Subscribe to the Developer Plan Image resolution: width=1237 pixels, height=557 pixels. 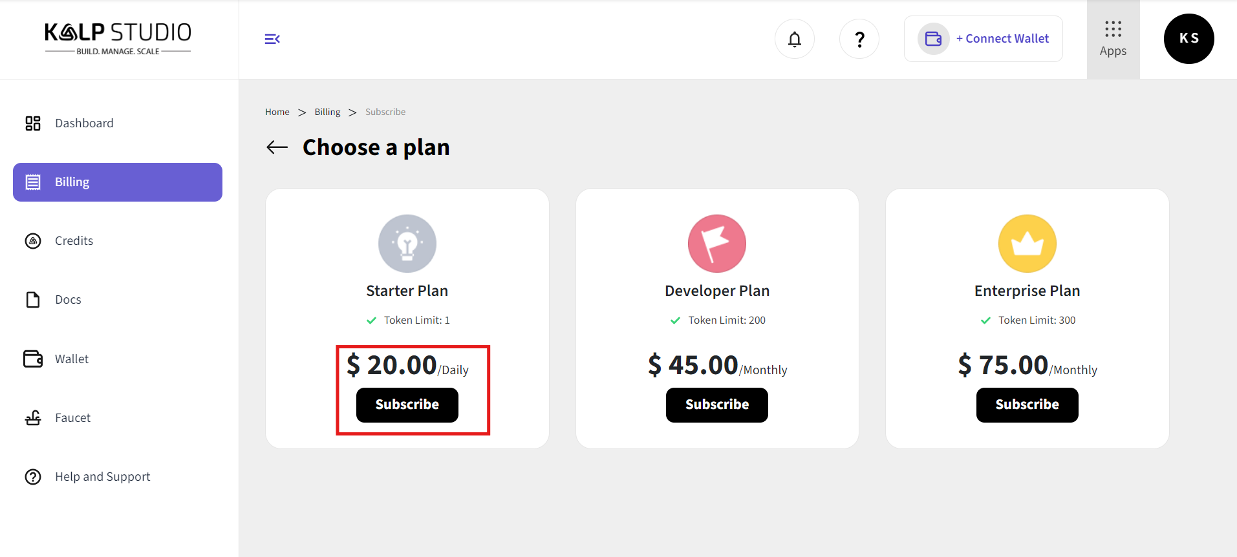click(717, 405)
